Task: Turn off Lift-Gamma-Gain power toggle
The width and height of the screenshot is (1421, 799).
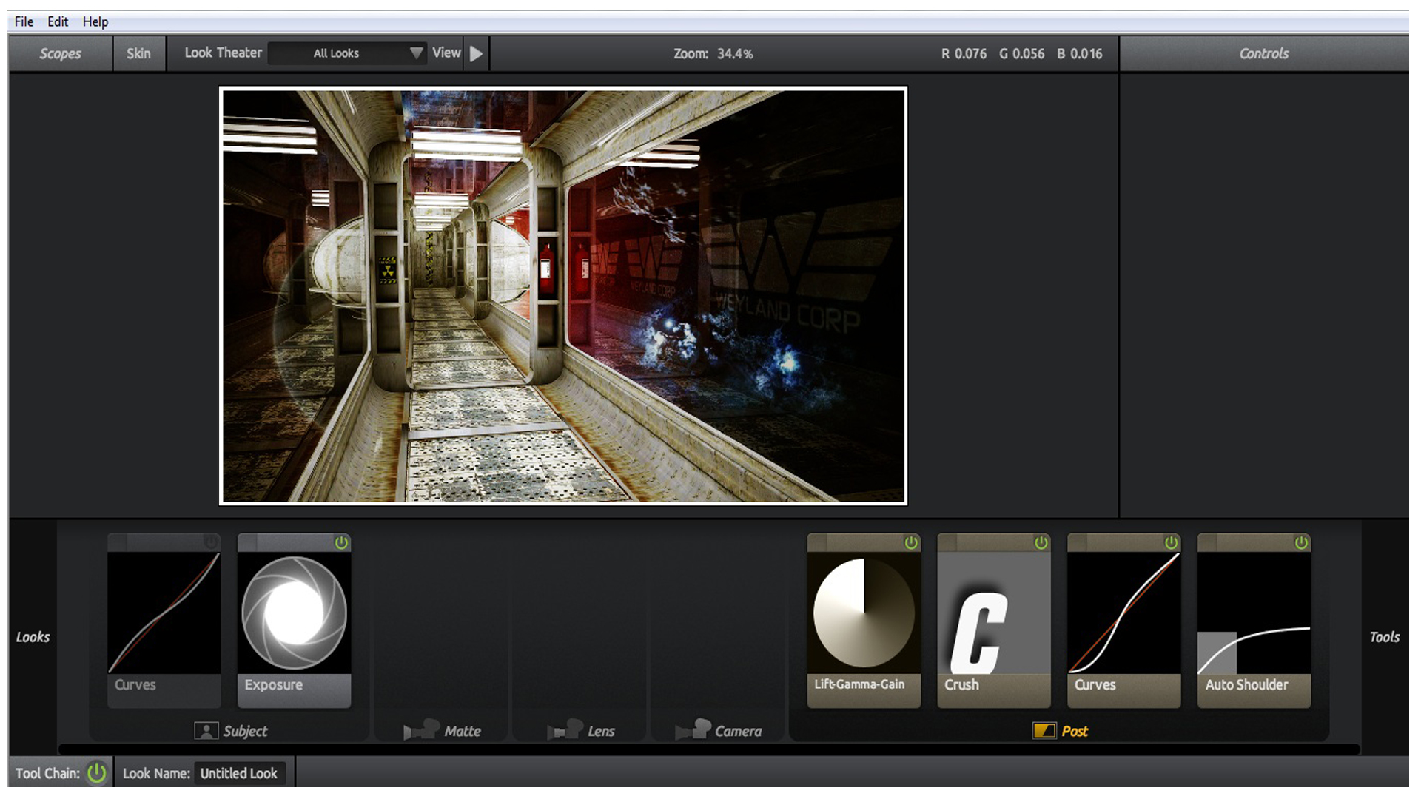Action: (911, 543)
